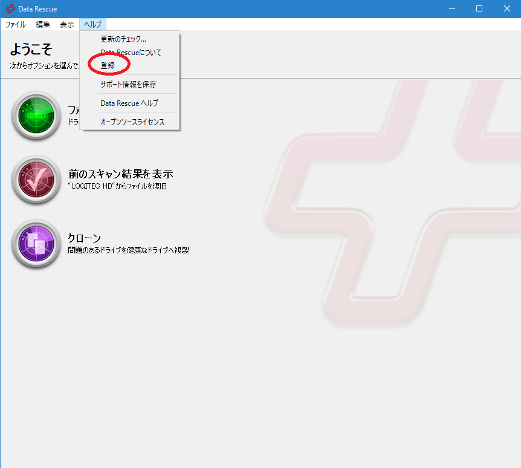
Task: Select the circled 登録 menu item
Action: pos(108,65)
